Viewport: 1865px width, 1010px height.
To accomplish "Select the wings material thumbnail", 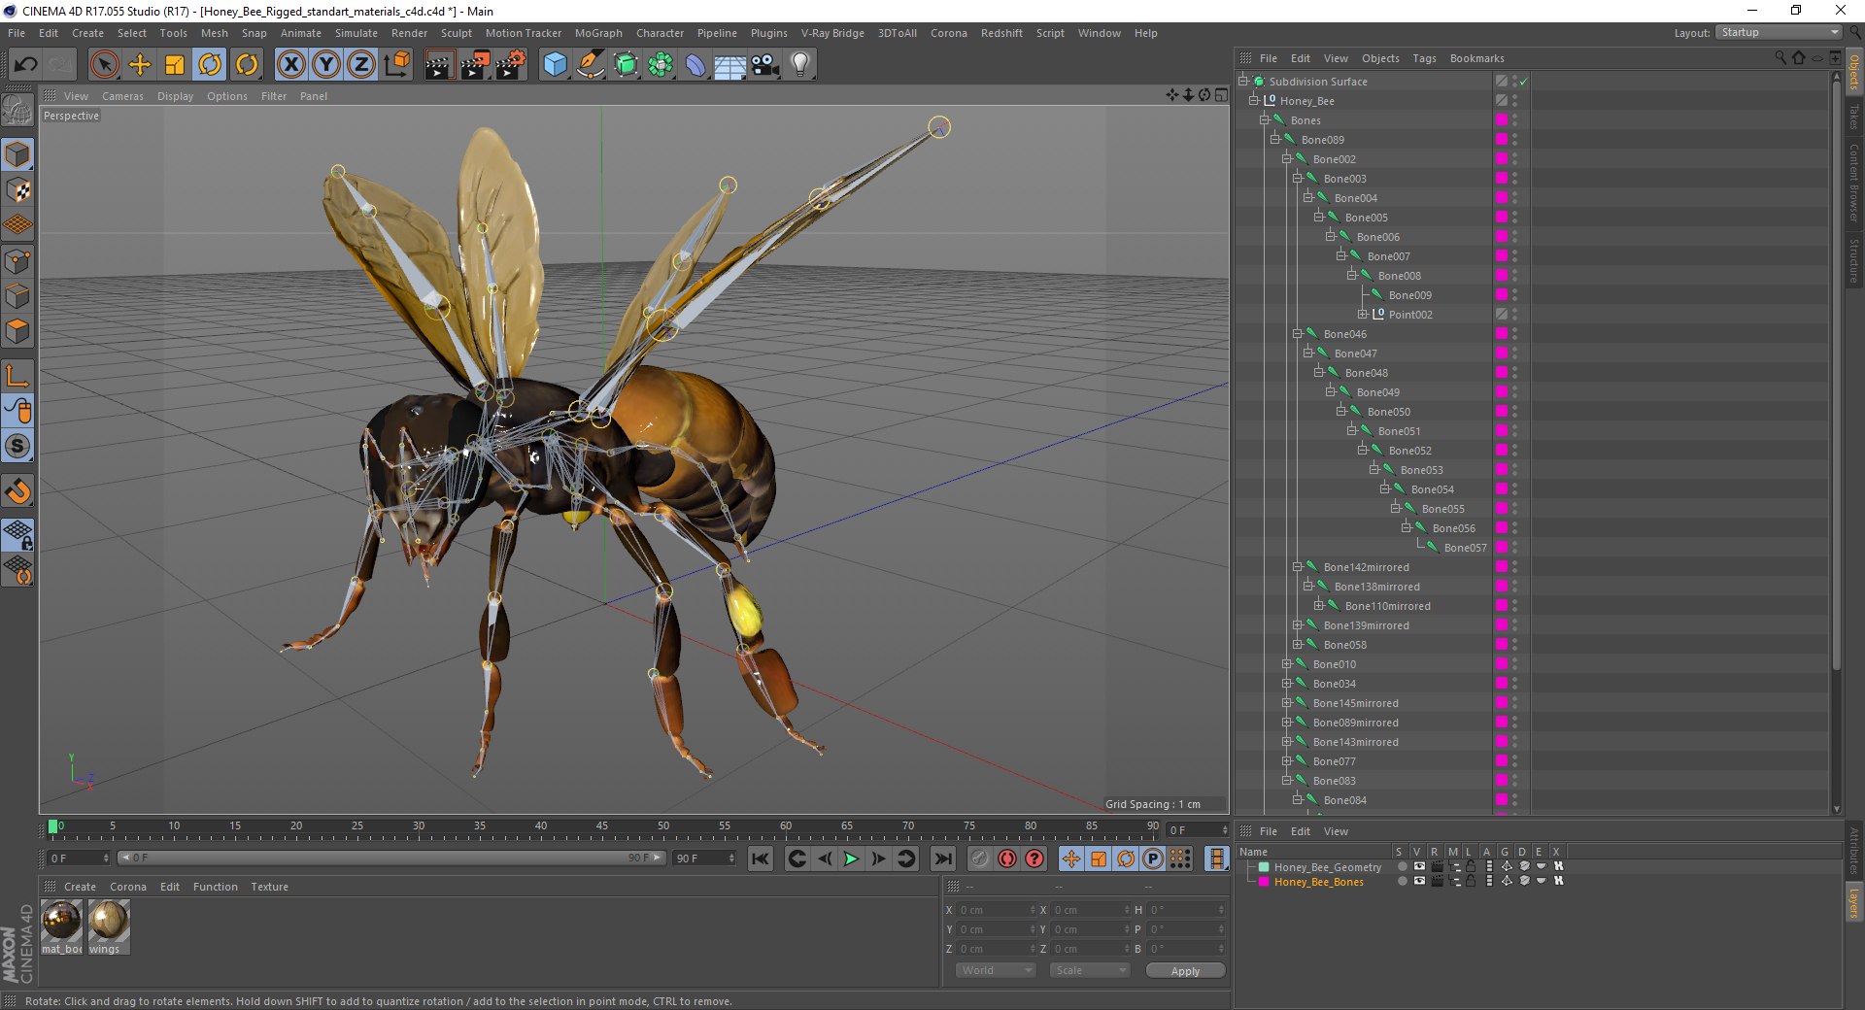I will coord(109,920).
